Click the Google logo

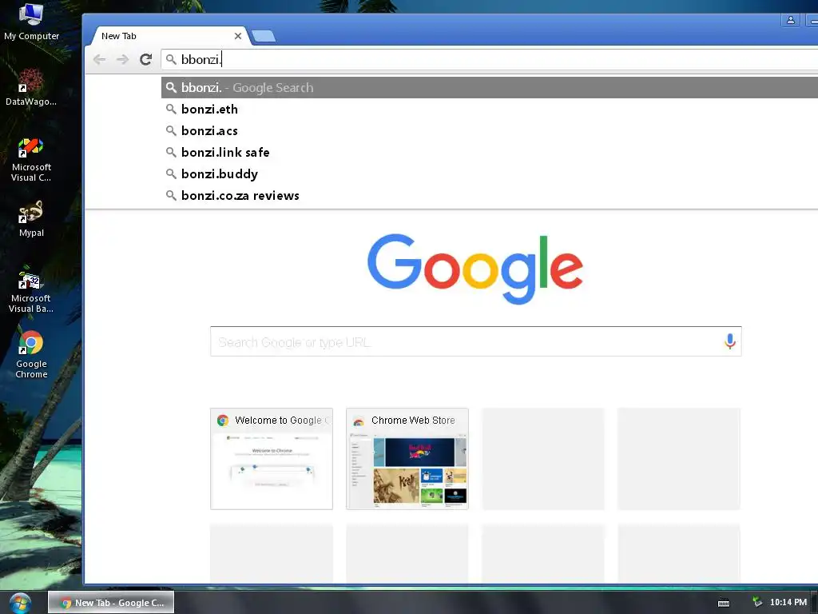475,269
